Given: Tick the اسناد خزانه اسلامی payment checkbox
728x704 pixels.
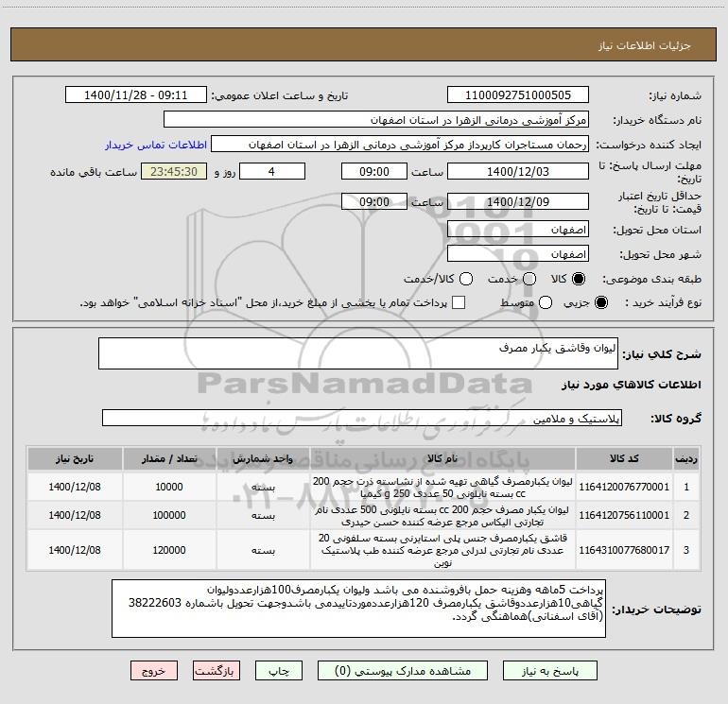Looking at the screenshot, I should [459, 302].
